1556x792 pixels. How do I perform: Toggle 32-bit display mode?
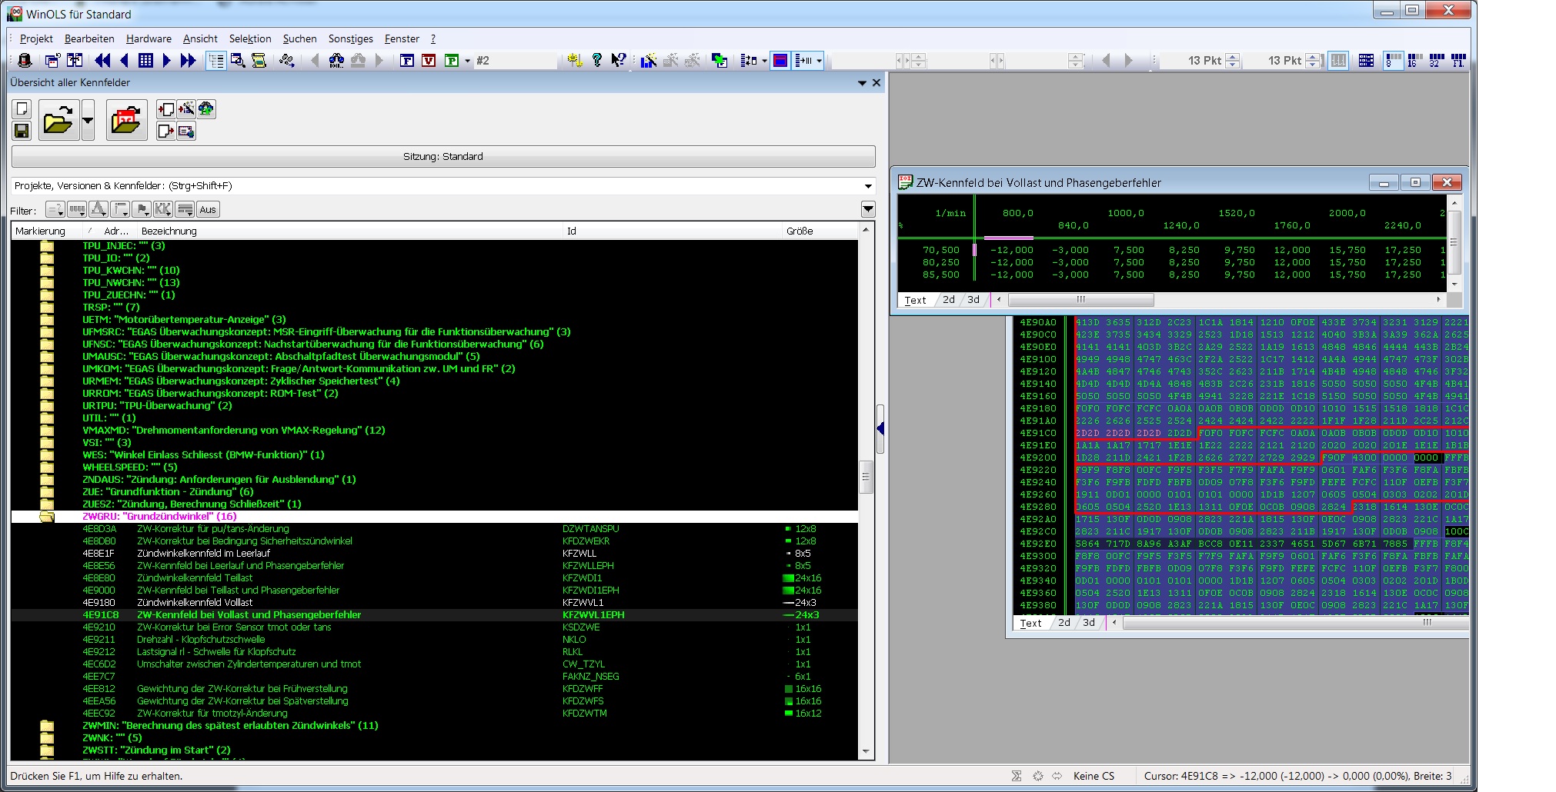[x=1436, y=60]
